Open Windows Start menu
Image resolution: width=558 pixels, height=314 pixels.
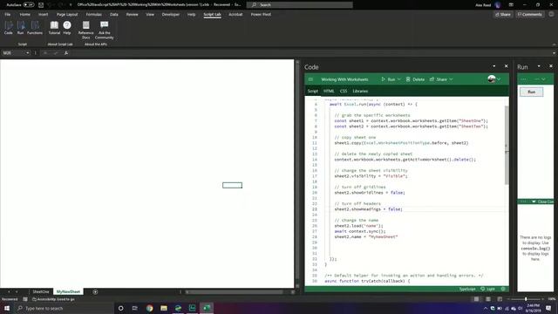pyautogui.click(x=7, y=308)
